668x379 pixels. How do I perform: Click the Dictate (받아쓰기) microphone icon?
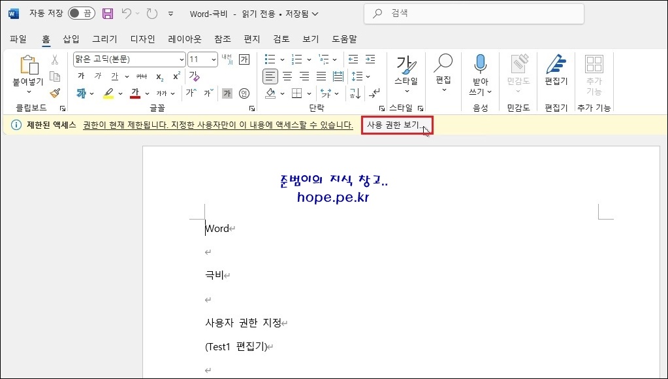point(481,63)
